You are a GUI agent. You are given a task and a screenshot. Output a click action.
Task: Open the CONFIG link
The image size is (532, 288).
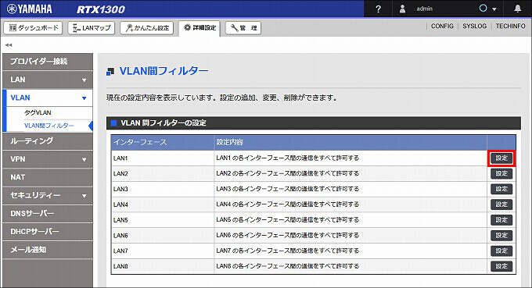coord(442,26)
